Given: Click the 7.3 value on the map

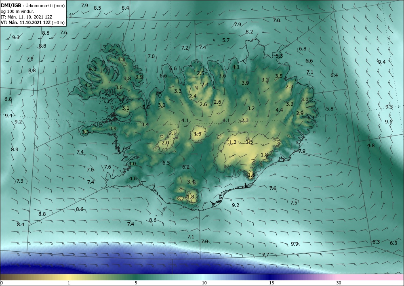Looking at the screenshot, I should click(x=20, y=181).
